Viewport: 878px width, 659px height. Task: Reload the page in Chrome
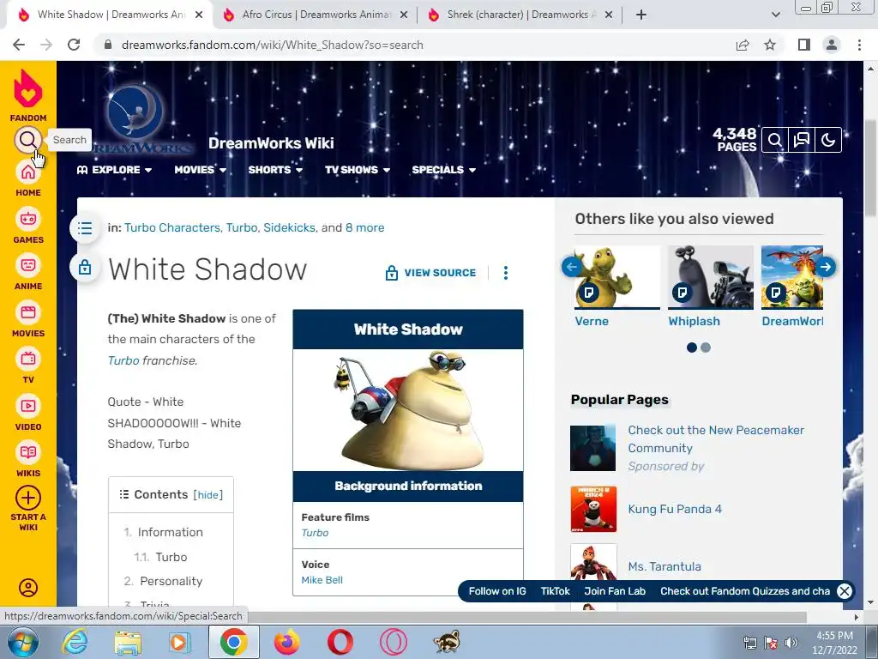pyautogui.click(x=74, y=45)
